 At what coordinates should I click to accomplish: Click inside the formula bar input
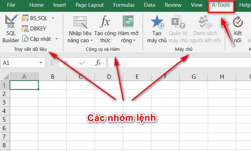tap(179, 63)
